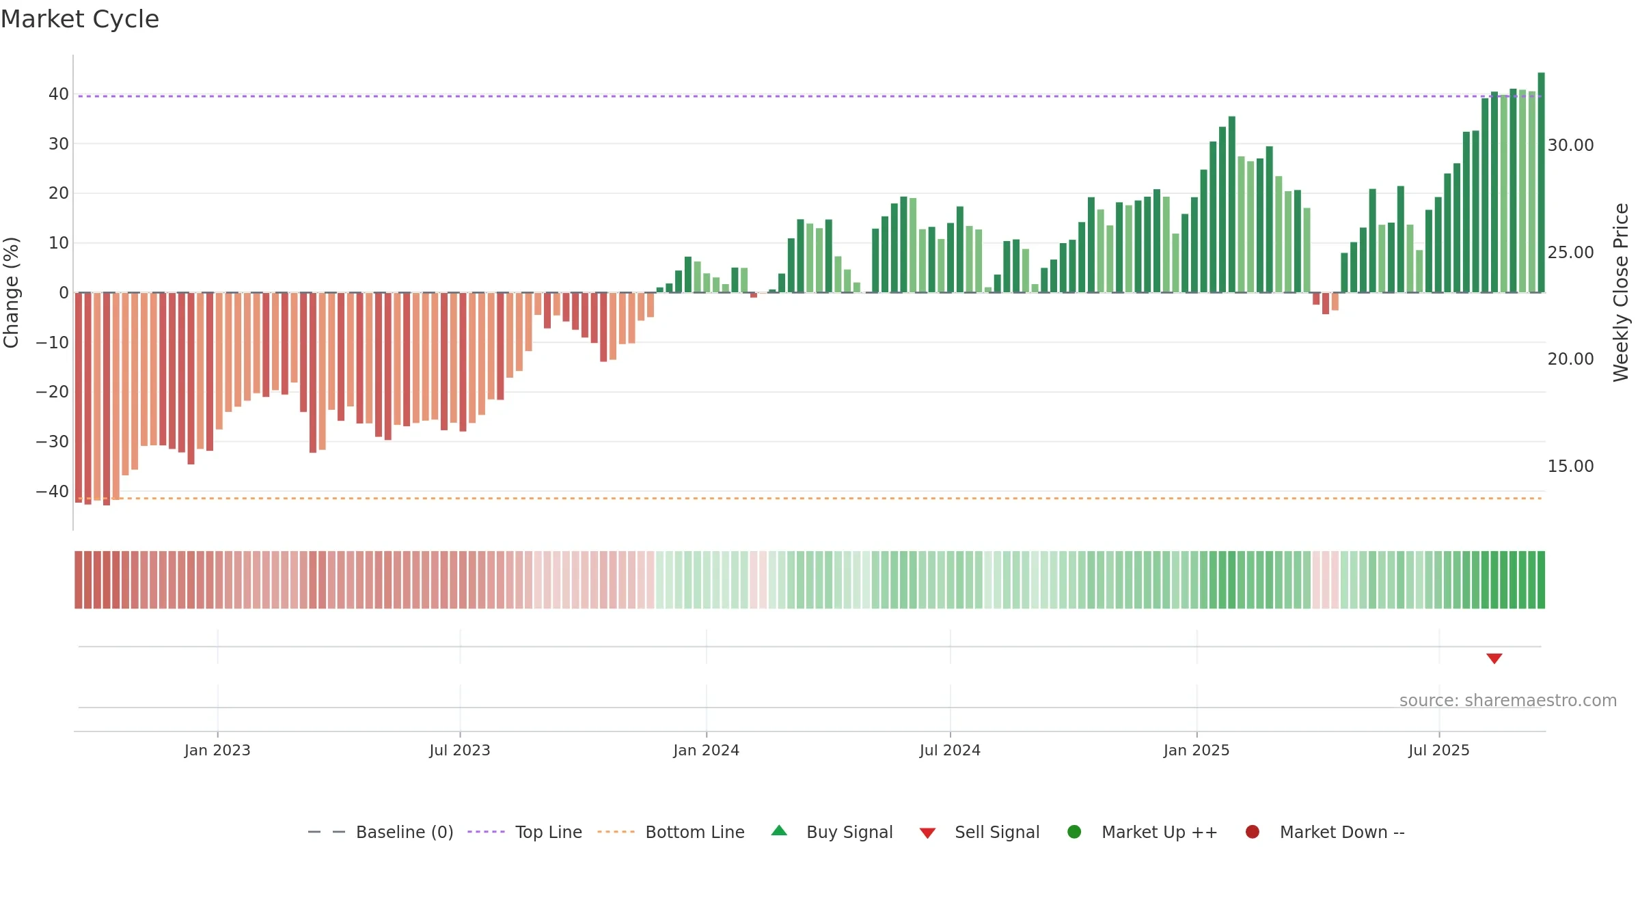Click the 20.00 price axis label
The image size is (1640, 922).
(1570, 359)
